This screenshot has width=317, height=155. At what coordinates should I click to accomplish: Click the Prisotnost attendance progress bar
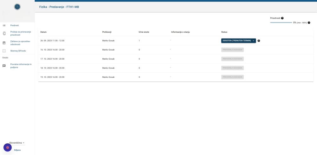click(x=281, y=22)
